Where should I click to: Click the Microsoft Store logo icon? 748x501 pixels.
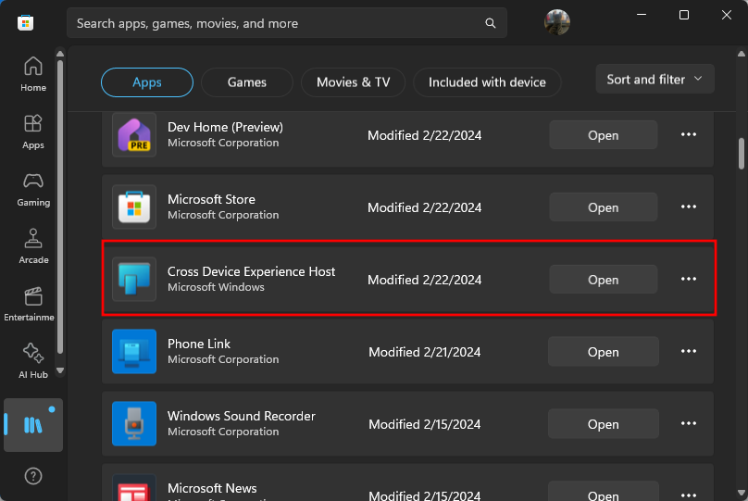point(25,22)
